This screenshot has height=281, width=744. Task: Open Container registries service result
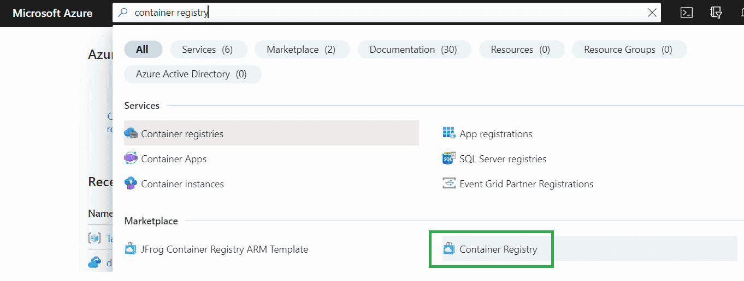pos(271,133)
